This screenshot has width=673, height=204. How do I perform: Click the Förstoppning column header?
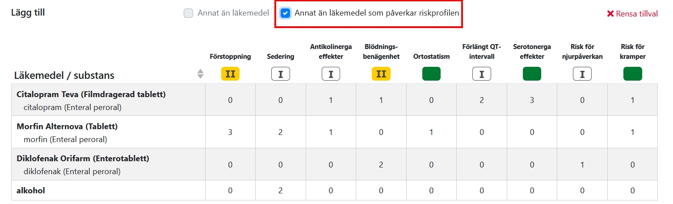[230, 57]
